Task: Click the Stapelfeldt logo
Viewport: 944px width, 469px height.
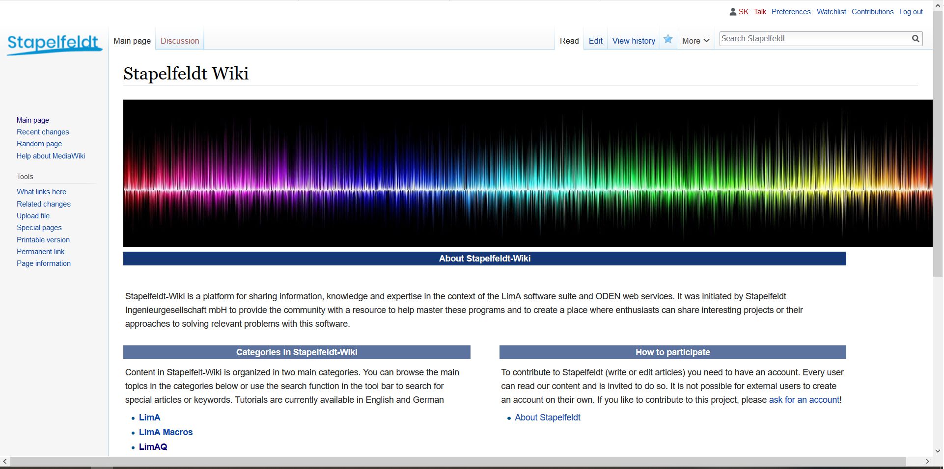Action: coord(55,44)
